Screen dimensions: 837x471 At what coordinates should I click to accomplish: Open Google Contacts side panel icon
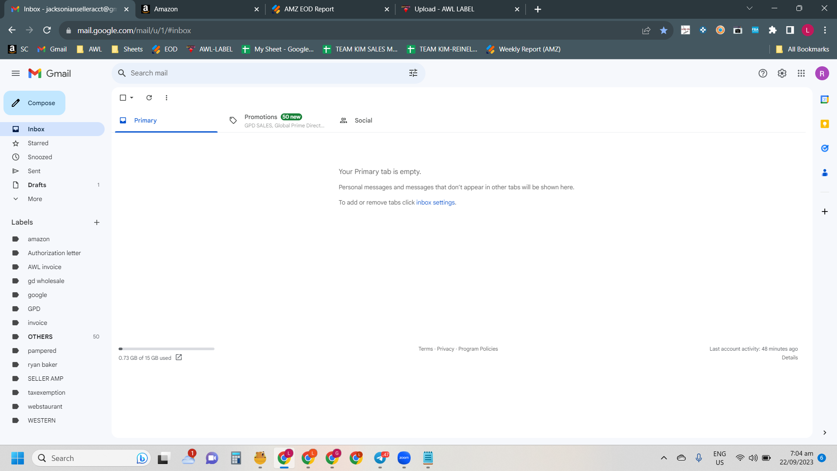pos(825,173)
